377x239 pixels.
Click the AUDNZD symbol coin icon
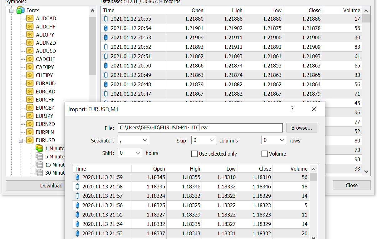(x=30, y=43)
